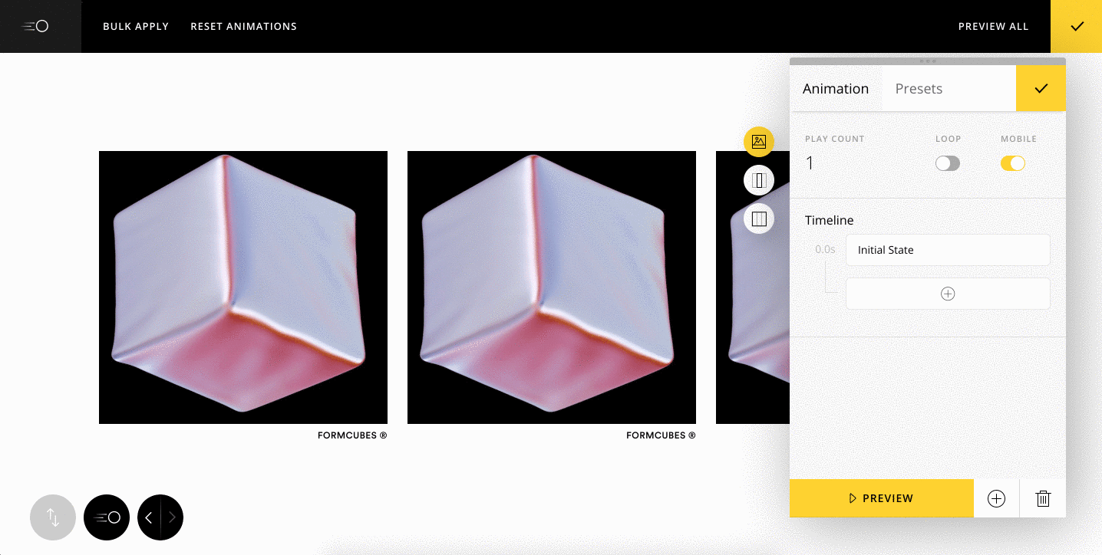Expand a new timeline step with the plus field
This screenshot has width=1102, height=555.
pos(947,294)
